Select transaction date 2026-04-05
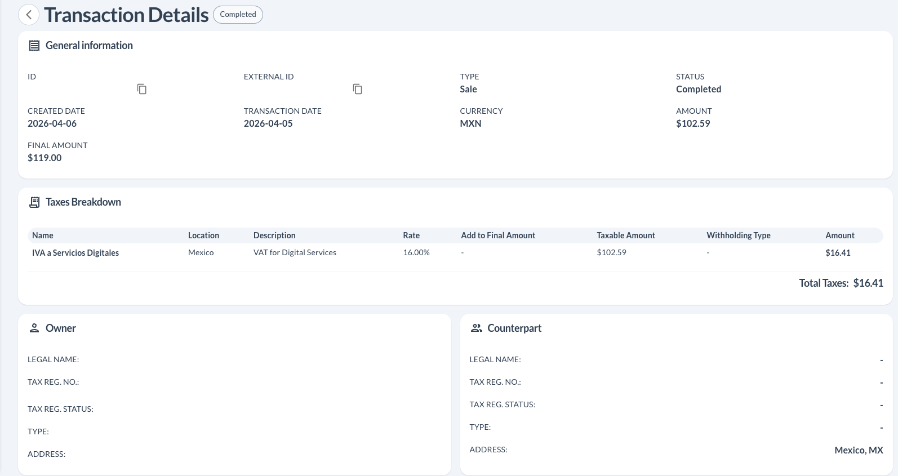 (268, 123)
